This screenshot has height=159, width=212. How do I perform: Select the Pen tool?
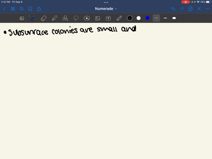33,18
